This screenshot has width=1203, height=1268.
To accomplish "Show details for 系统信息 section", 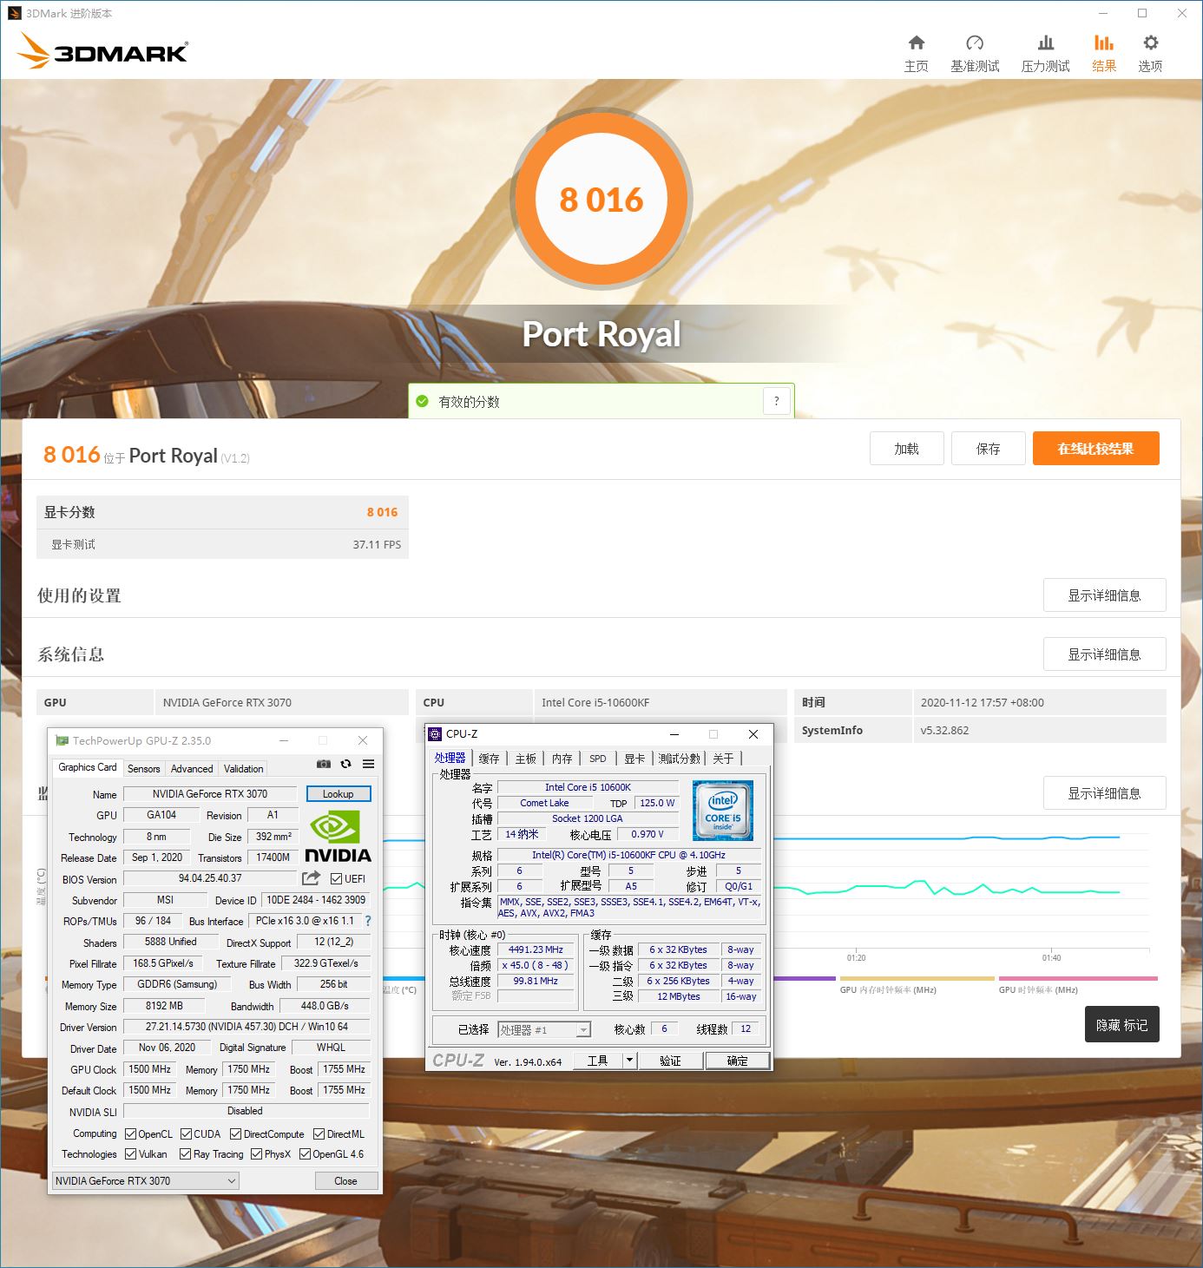I will pyautogui.click(x=1104, y=654).
